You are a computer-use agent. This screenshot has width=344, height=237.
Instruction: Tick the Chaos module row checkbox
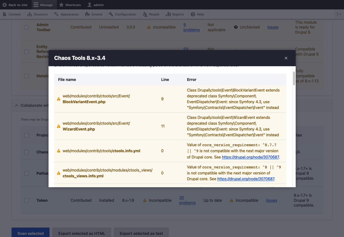point(26,152)
